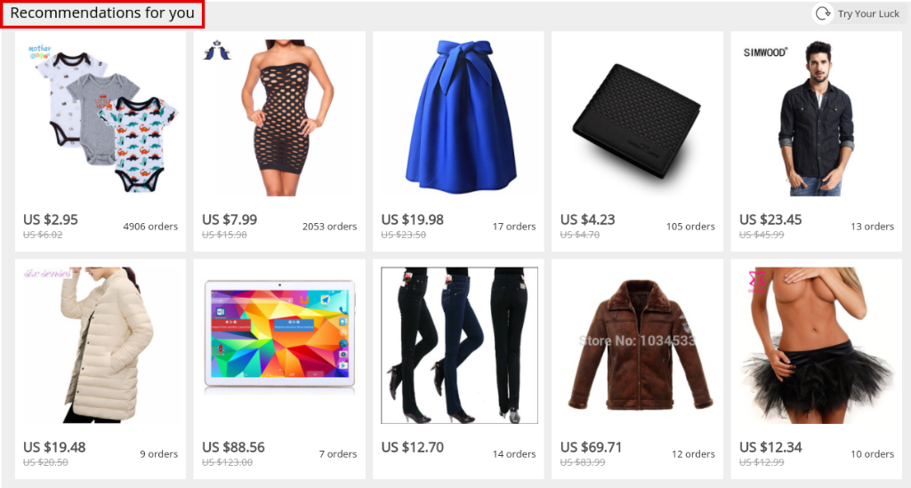The height and width of the screenshot is (488, 911).
Task: Click the US $69.71 jacket price
Action: 591,447
